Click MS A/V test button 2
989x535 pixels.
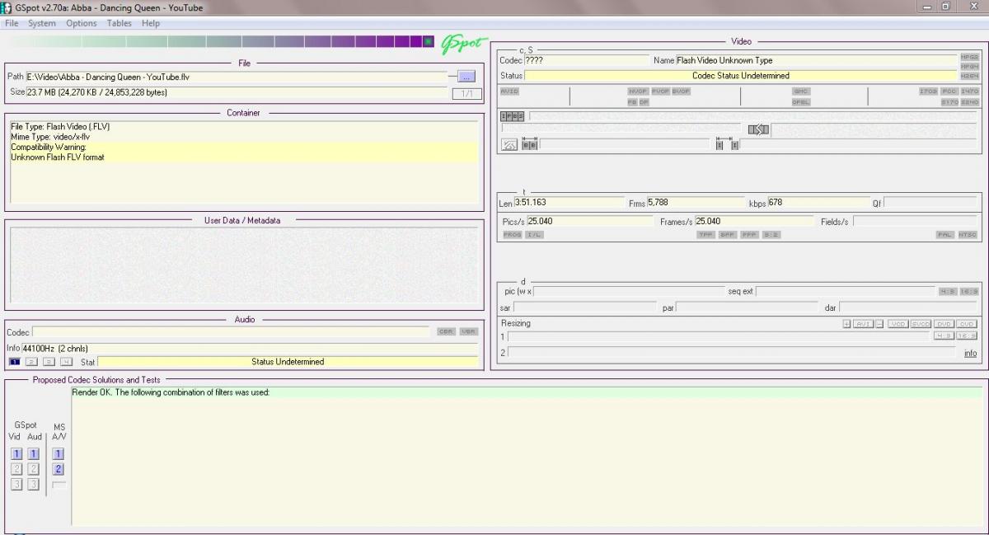click(58, 469)
